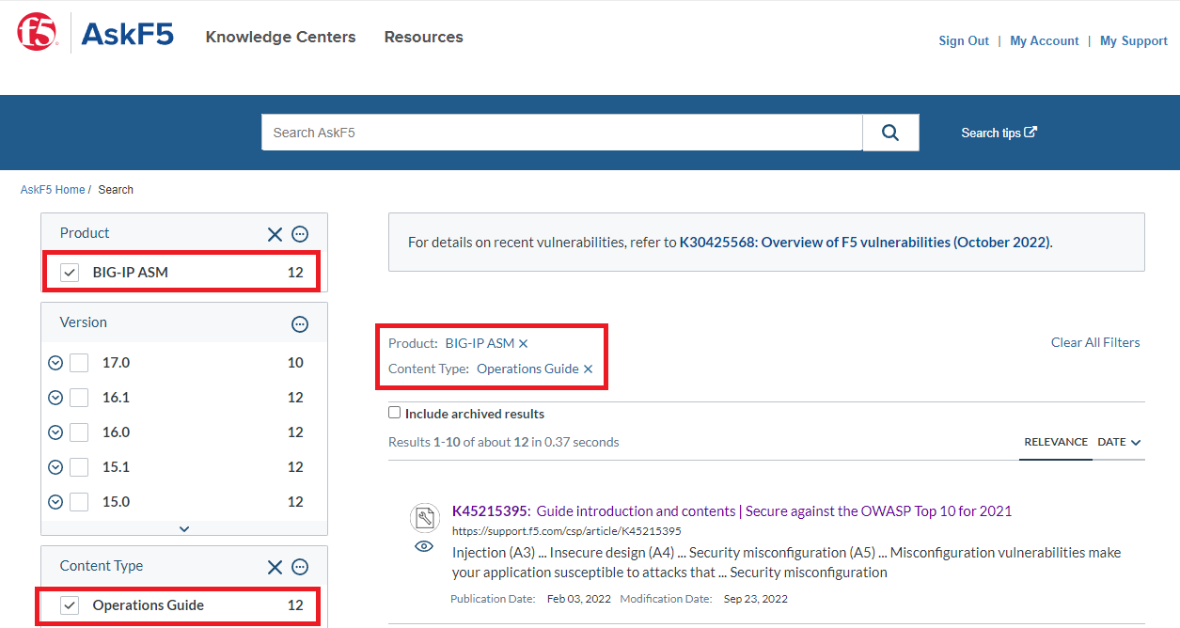
Task: Open more options in Product panel
Action: [x=300, y=234]
